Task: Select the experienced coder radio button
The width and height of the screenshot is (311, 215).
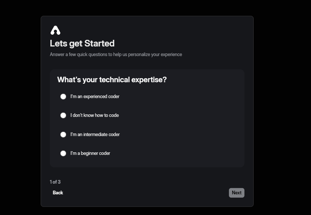Action: [63, 97]
